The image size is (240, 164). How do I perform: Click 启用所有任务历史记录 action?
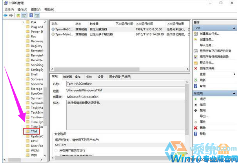click(214, 57)
